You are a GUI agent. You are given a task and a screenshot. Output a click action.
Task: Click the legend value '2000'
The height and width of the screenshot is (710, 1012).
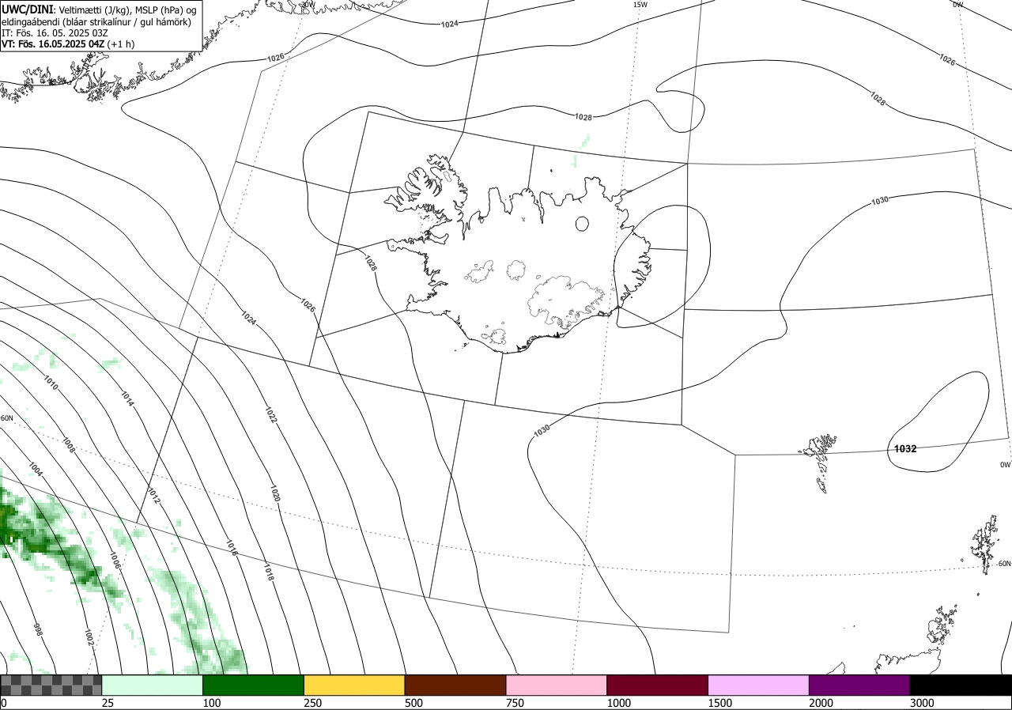point(821,703)
